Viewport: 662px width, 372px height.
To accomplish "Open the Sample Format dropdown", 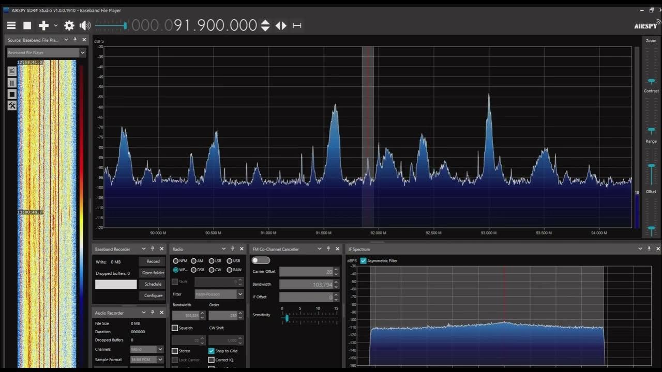I will pos(147,360).
